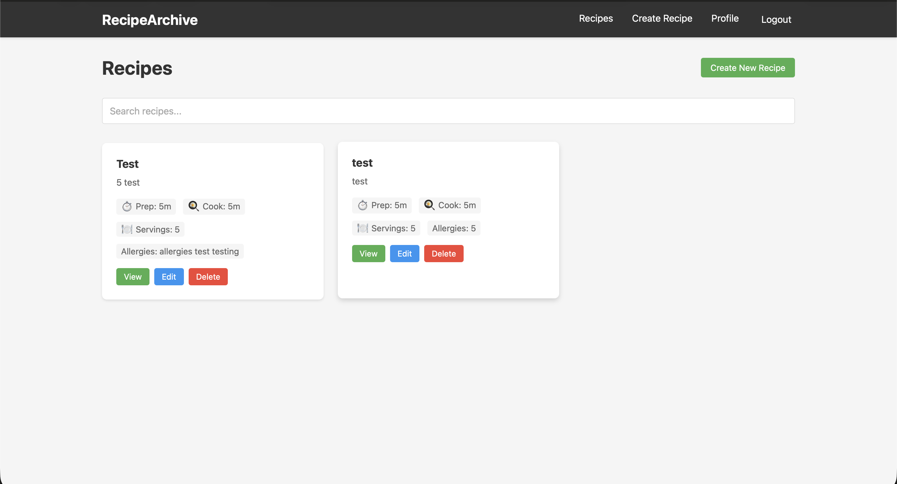Open Create Recipe from the navigation bar

[x=661, y=18]
